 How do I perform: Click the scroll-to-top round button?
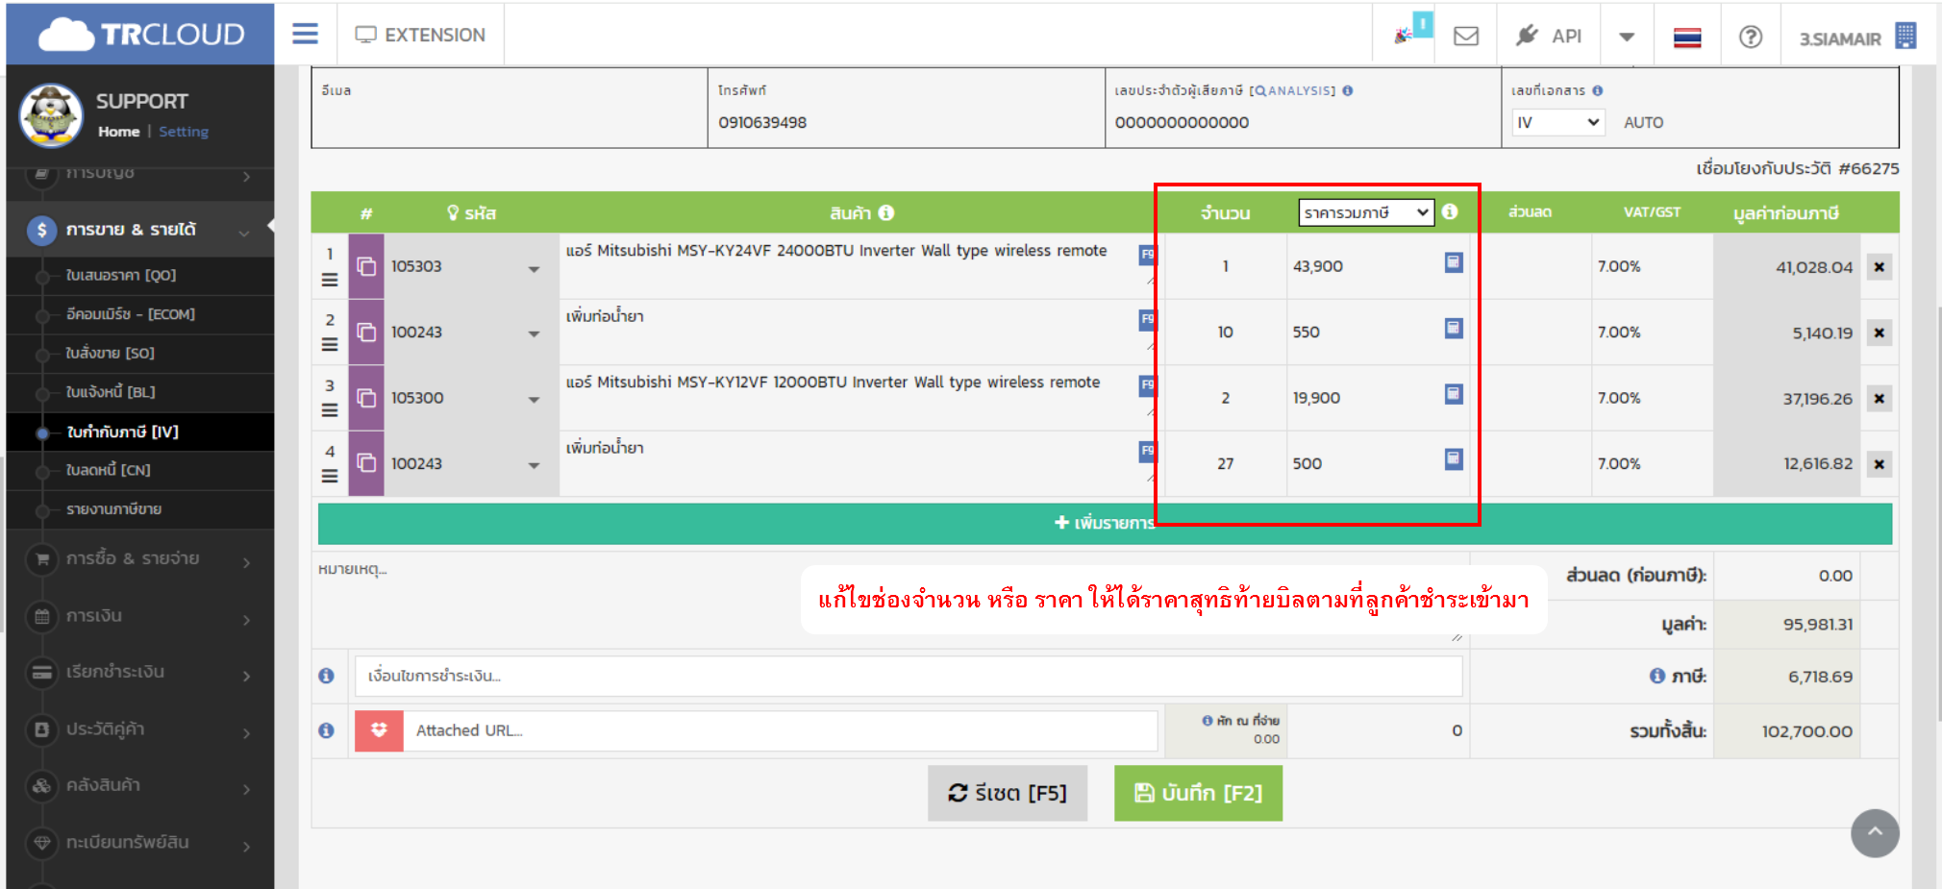click(x=1875, y=833)
